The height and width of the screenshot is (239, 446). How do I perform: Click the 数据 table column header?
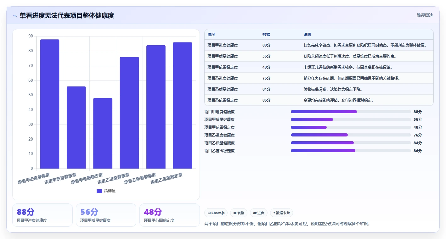coord(266,35)
